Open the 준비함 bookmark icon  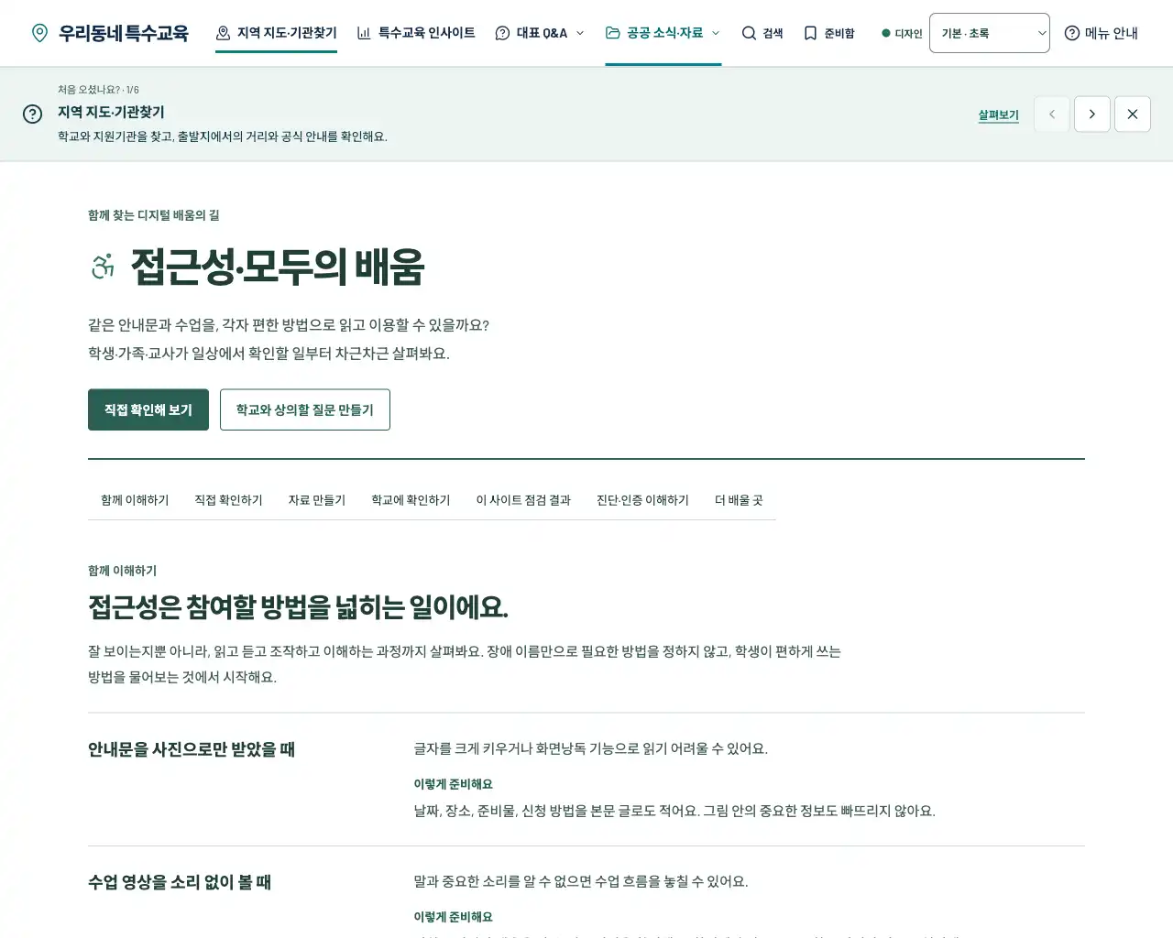(x=810, y=33)
